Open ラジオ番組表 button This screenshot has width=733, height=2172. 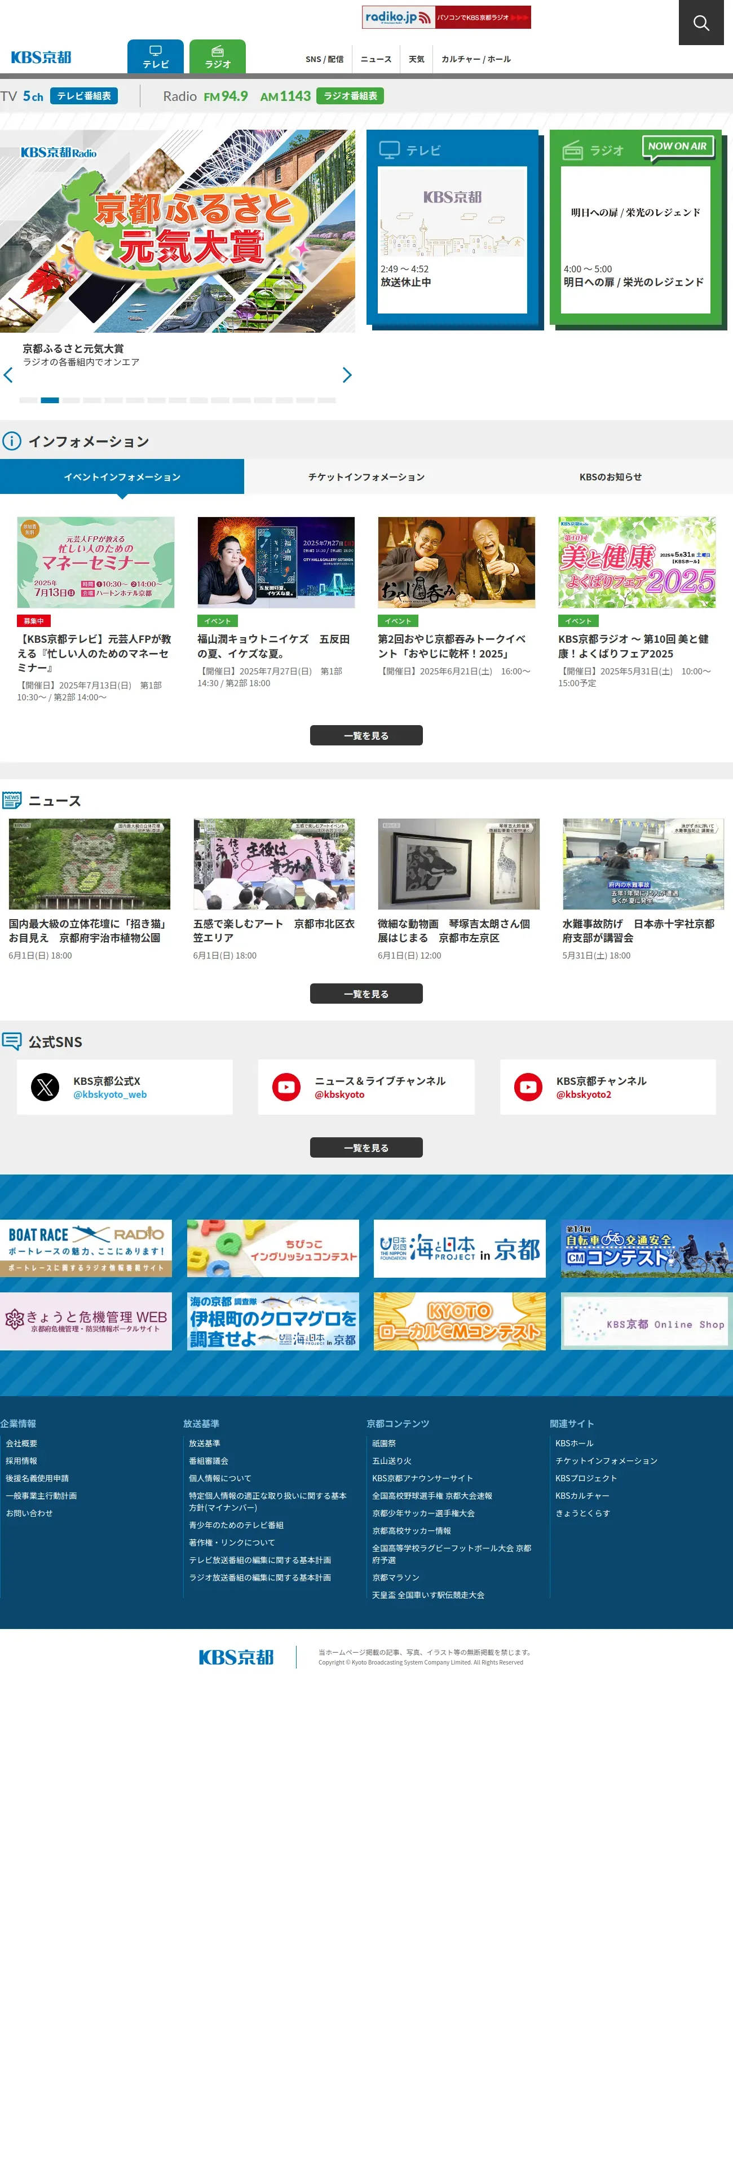[x=350, y=96]
